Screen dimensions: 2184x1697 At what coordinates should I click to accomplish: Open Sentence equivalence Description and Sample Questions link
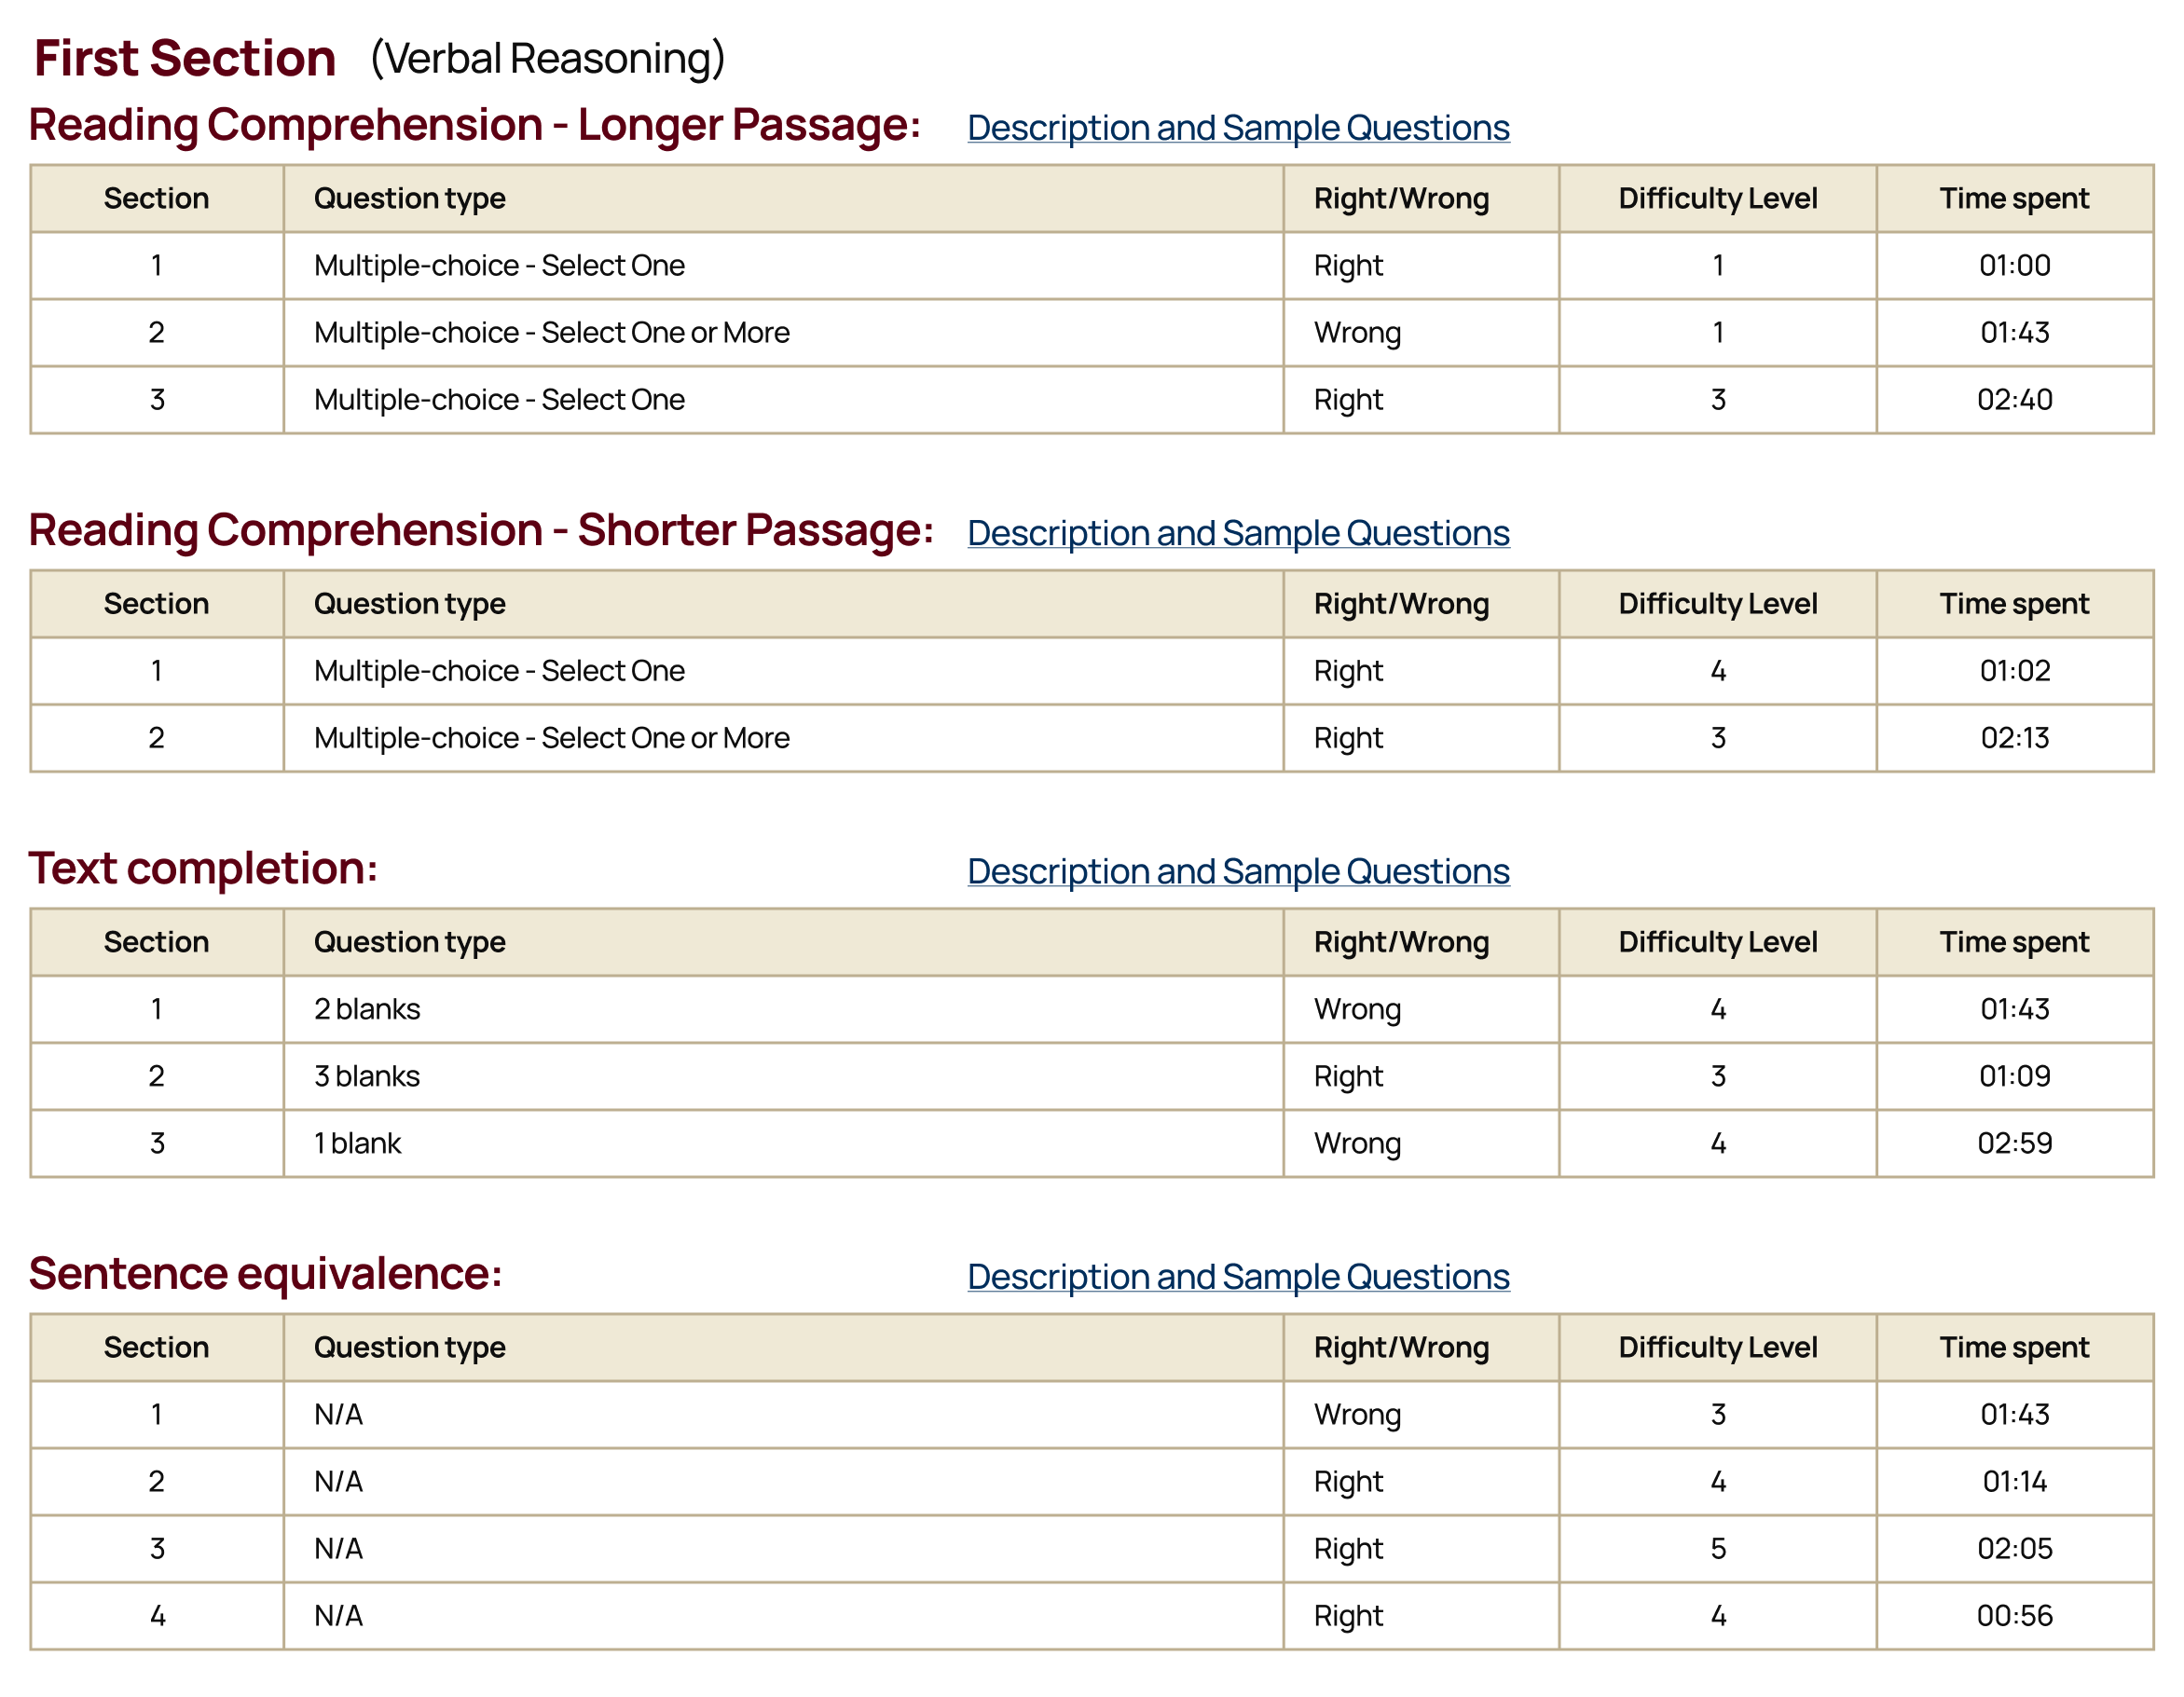click(1237, 1276)
